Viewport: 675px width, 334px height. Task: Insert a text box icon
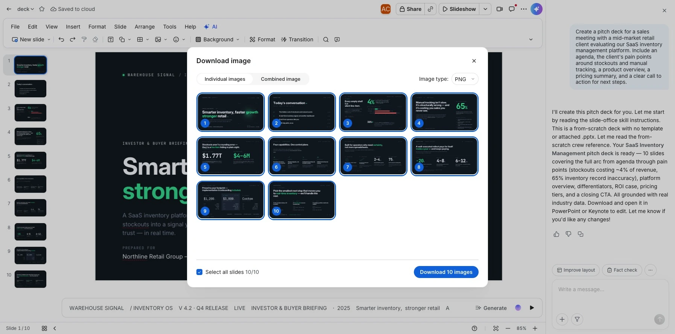(x=111, y=39)
